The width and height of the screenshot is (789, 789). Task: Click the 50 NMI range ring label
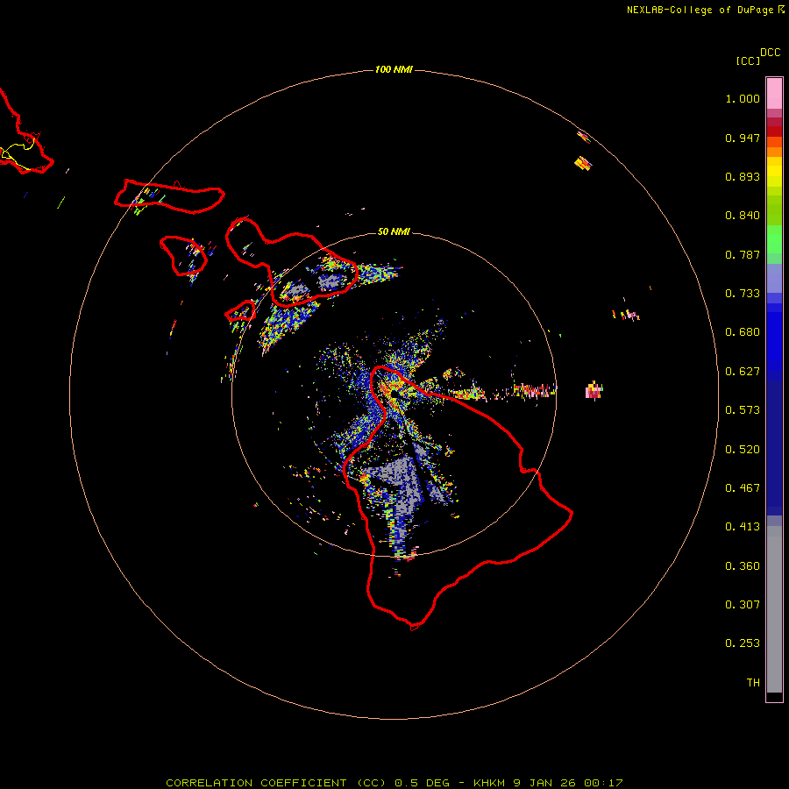(394, 231)
